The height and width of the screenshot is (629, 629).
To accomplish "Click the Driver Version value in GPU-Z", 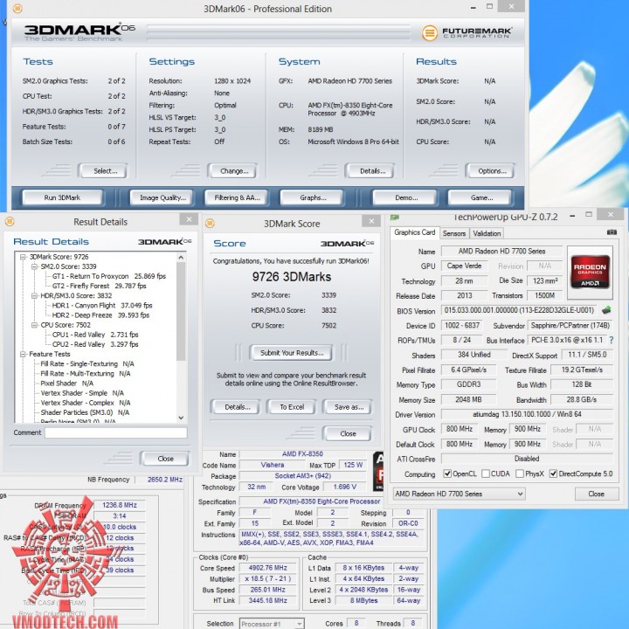I will (527, 414).
